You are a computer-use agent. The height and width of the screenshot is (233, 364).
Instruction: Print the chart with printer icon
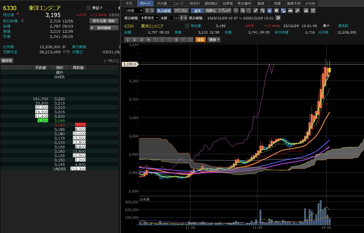[306, 11]
